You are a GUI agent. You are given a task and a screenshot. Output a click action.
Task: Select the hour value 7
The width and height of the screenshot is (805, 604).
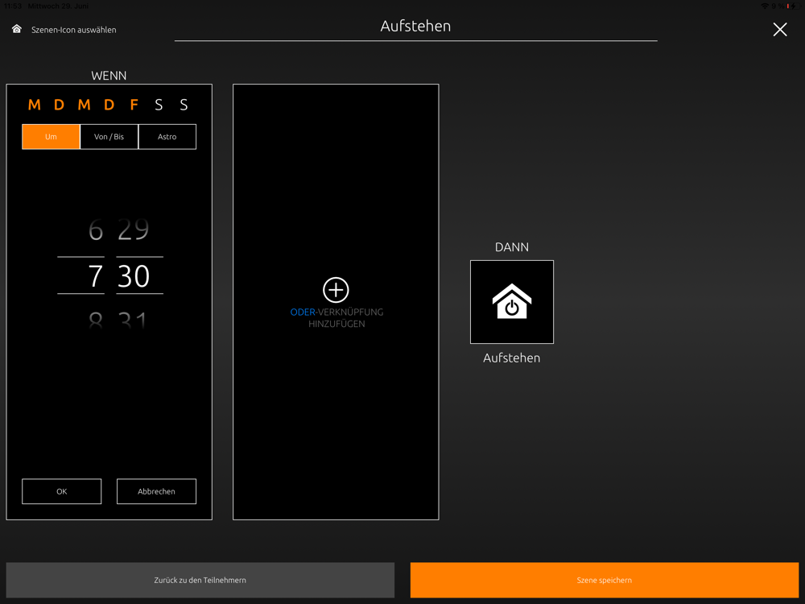[x=96, y=275]
